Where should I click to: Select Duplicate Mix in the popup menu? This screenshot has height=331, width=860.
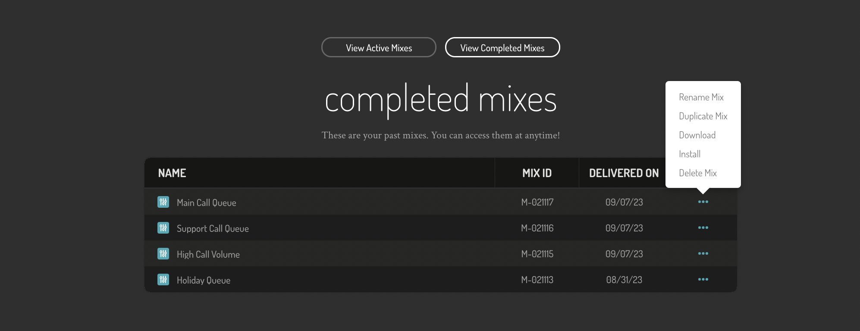(x=703, y=116)
